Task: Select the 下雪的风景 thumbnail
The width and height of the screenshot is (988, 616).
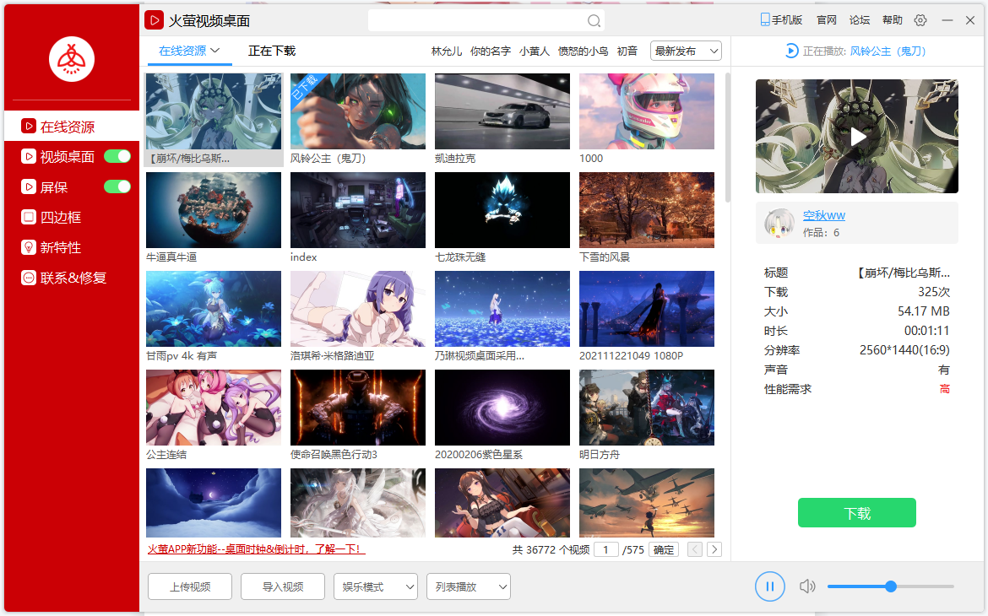Action: (647, 210)
